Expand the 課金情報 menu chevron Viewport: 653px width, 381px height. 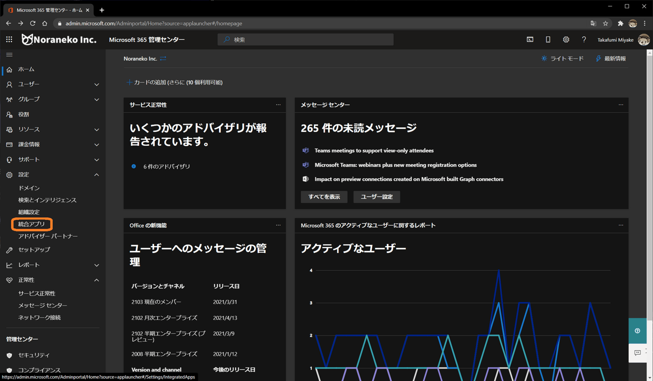coord(97,144)
